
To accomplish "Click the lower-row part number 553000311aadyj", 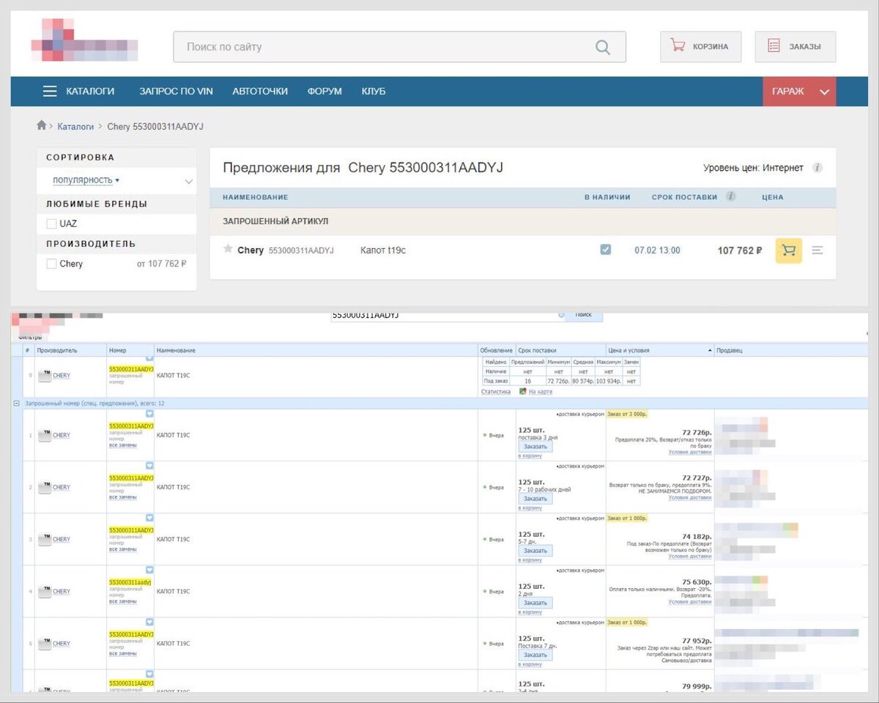I will click(130, 582).
